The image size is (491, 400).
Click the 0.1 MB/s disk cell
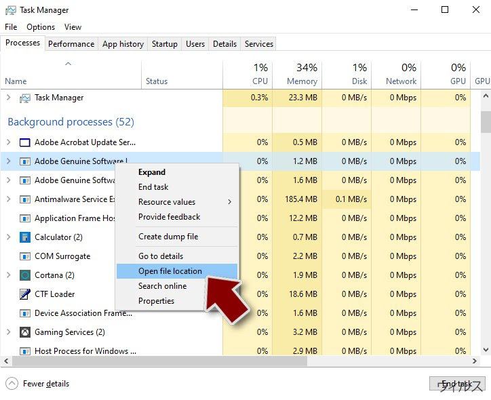(347, 199)
